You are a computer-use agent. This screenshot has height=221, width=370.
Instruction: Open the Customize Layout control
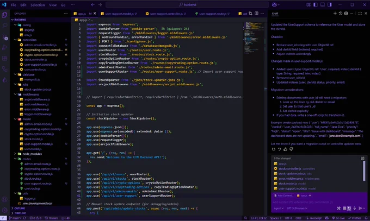click(308, 4)
